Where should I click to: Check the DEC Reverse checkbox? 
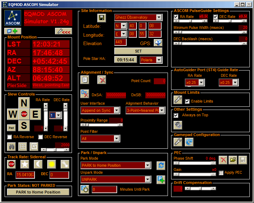pos(40,137)
